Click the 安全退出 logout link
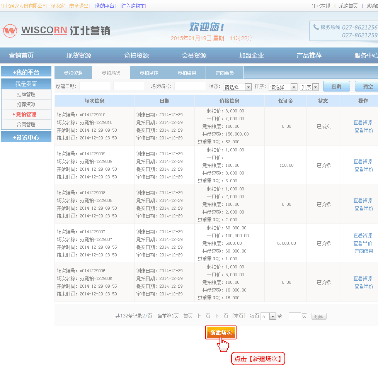The image size is (378, 373). pyautogui.click(x=79, y=6)
